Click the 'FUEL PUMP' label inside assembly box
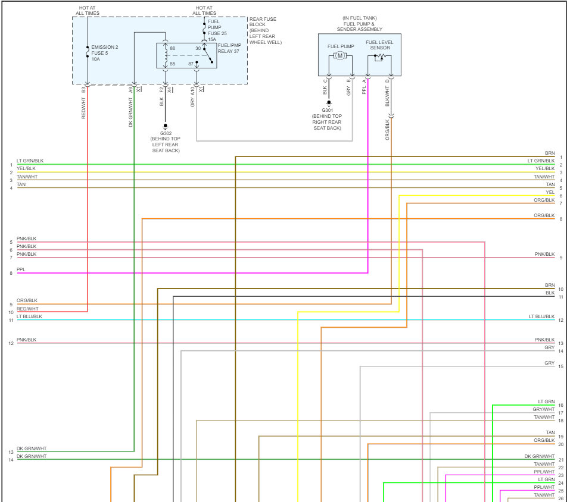Screen dimensions: 570x502 (341, 46)
